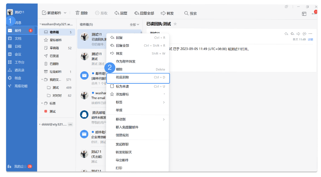
Task: Click the 拒收 toolbar button
Action: pyautogui.click(x=101, y=13)
